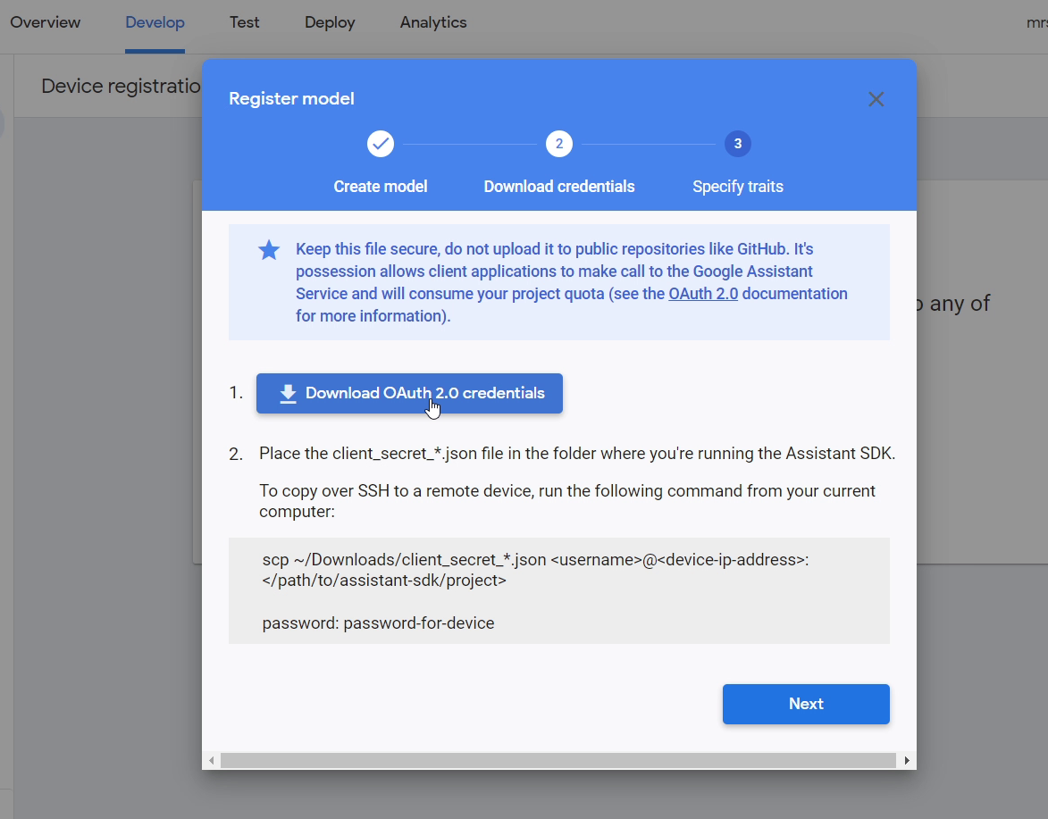Viewport: 1048px width, 819px height.
Task: Close the Register model dialog with the X
Action: [x=876, y=99]
